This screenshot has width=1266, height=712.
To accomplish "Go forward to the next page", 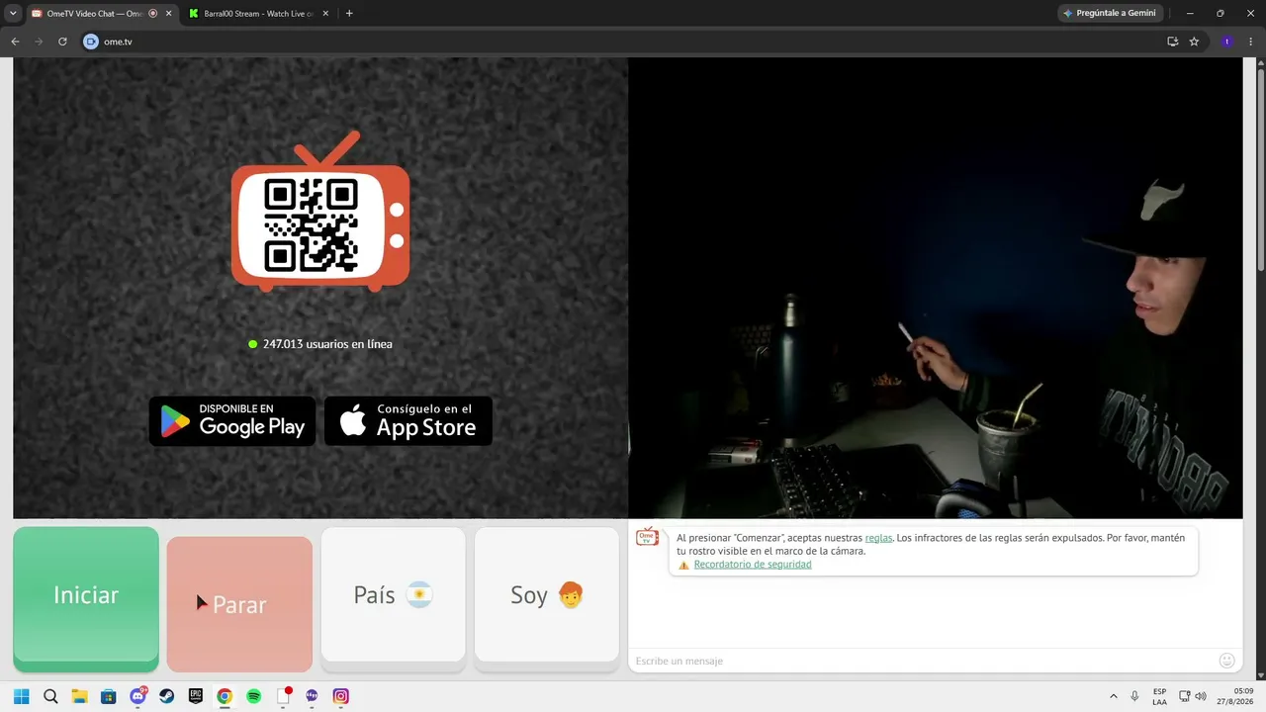I will [x=39, y=42].
